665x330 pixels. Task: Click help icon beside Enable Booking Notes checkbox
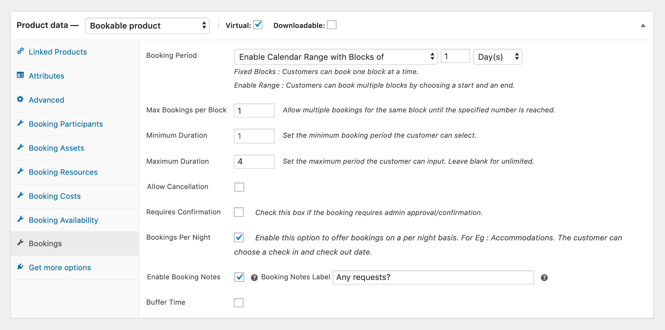[254, 278]
